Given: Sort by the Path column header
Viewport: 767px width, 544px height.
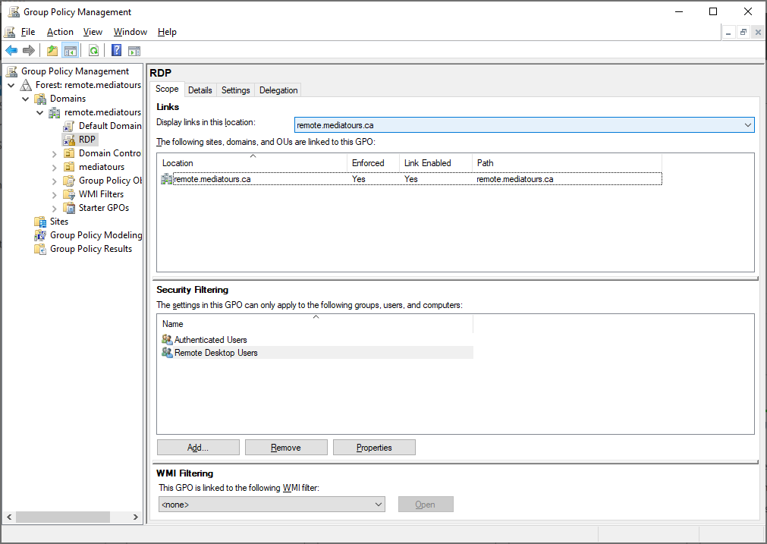Looking at the screenshot, I should point(567,163).
